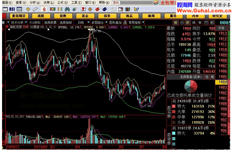Click the collapse-panel window icon
This screenshot has width=233, height=152.
pos(206,22)
